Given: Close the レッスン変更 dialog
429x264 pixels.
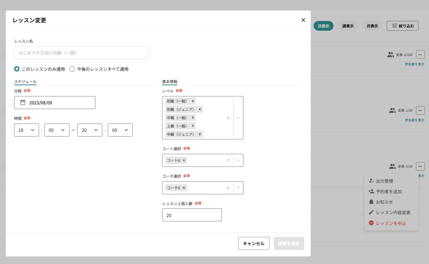Looking at the screenshot, I should [303, 20].
